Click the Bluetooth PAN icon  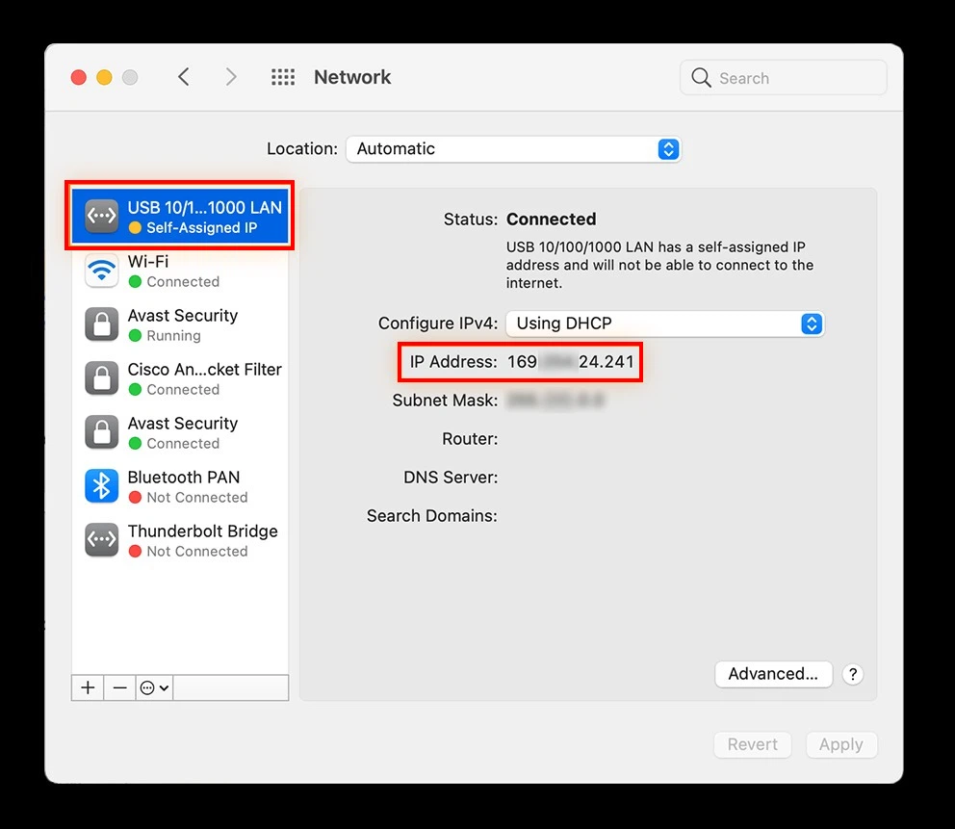tap(101, 486)
